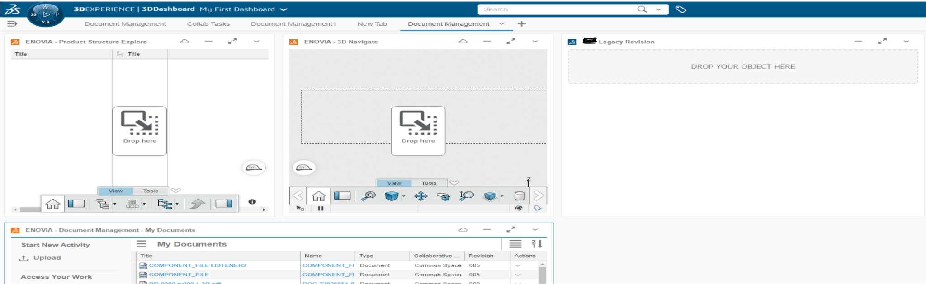926x284 pixels.
Task: Select Tools tab in Product Structure Explore toolbar
Action: (151, 191)
